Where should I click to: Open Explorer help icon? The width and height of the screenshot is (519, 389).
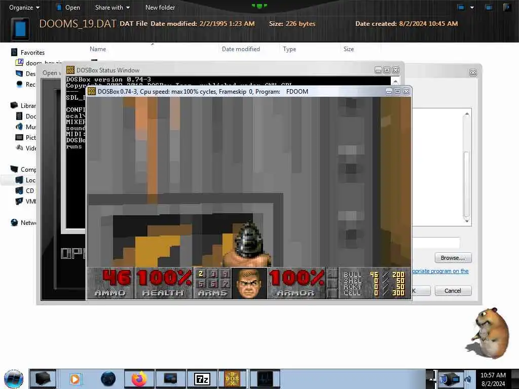[x=506, y=7]
